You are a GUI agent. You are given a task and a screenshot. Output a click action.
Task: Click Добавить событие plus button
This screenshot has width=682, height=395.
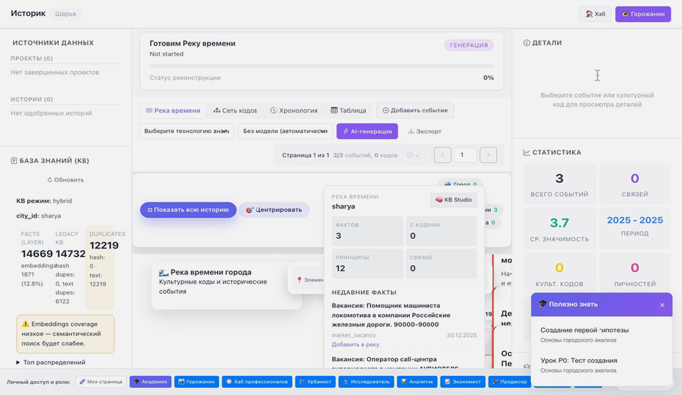click(x=414, y=111)
